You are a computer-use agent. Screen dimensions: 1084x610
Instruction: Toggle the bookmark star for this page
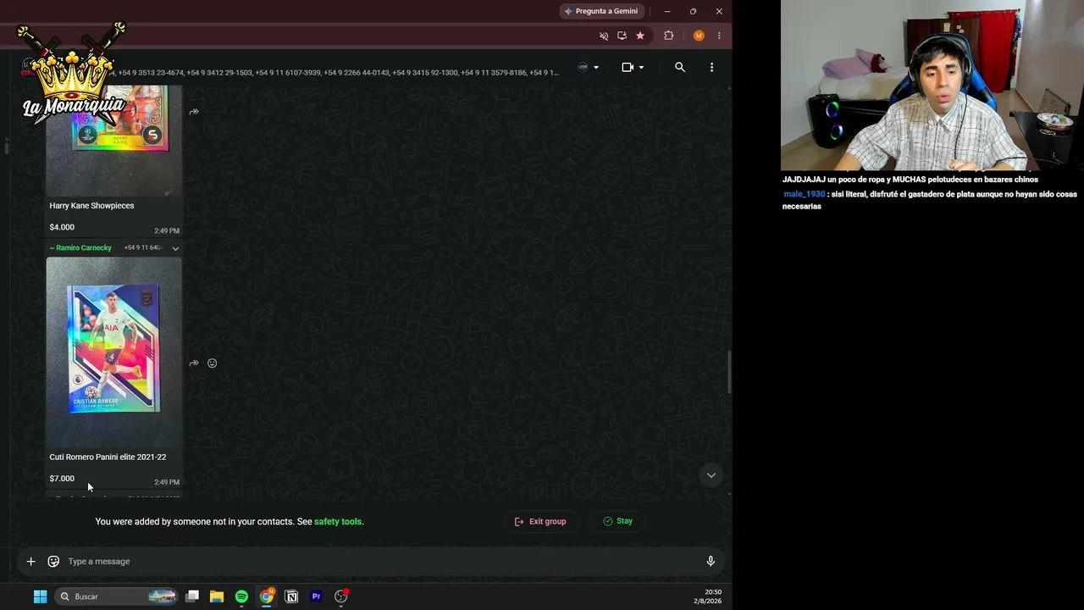tap(640, 36)
